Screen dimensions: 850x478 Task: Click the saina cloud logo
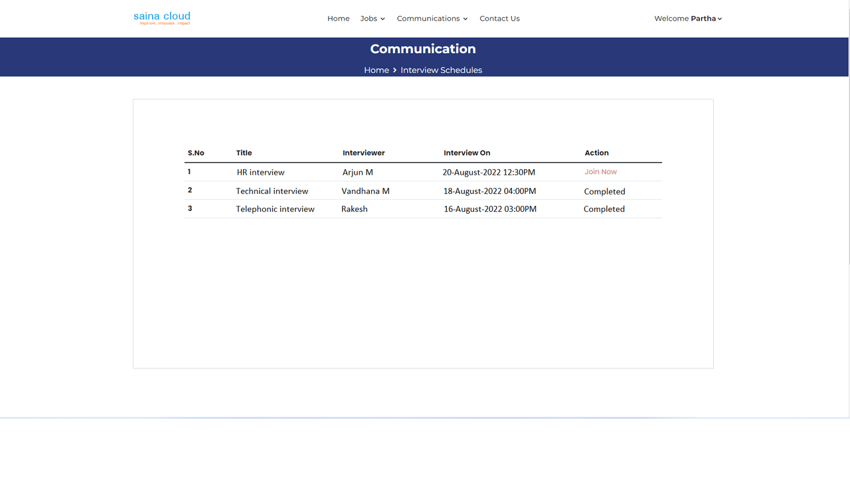[x=162, y=18]
